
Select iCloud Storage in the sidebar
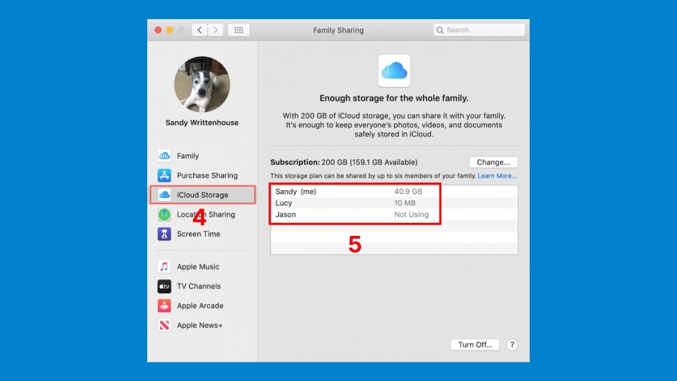(203, 195)
